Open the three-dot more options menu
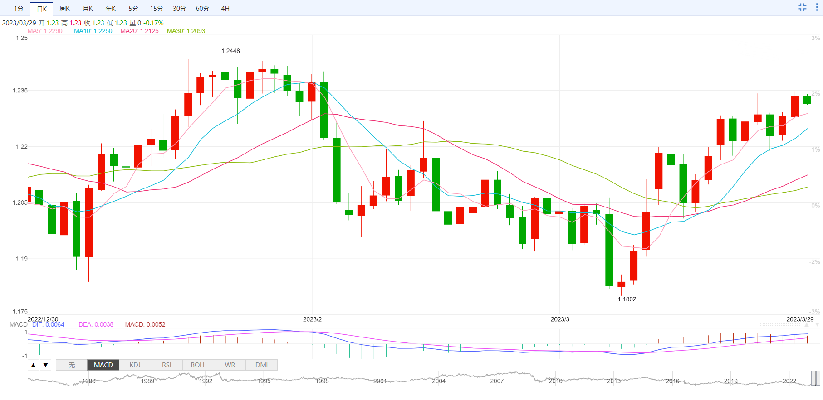 click(x=817, y=7)
